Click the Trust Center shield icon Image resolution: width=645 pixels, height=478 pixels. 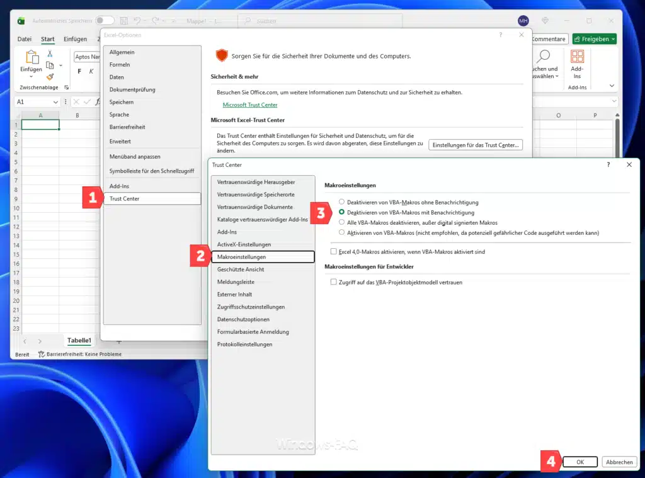pos(220,55)
